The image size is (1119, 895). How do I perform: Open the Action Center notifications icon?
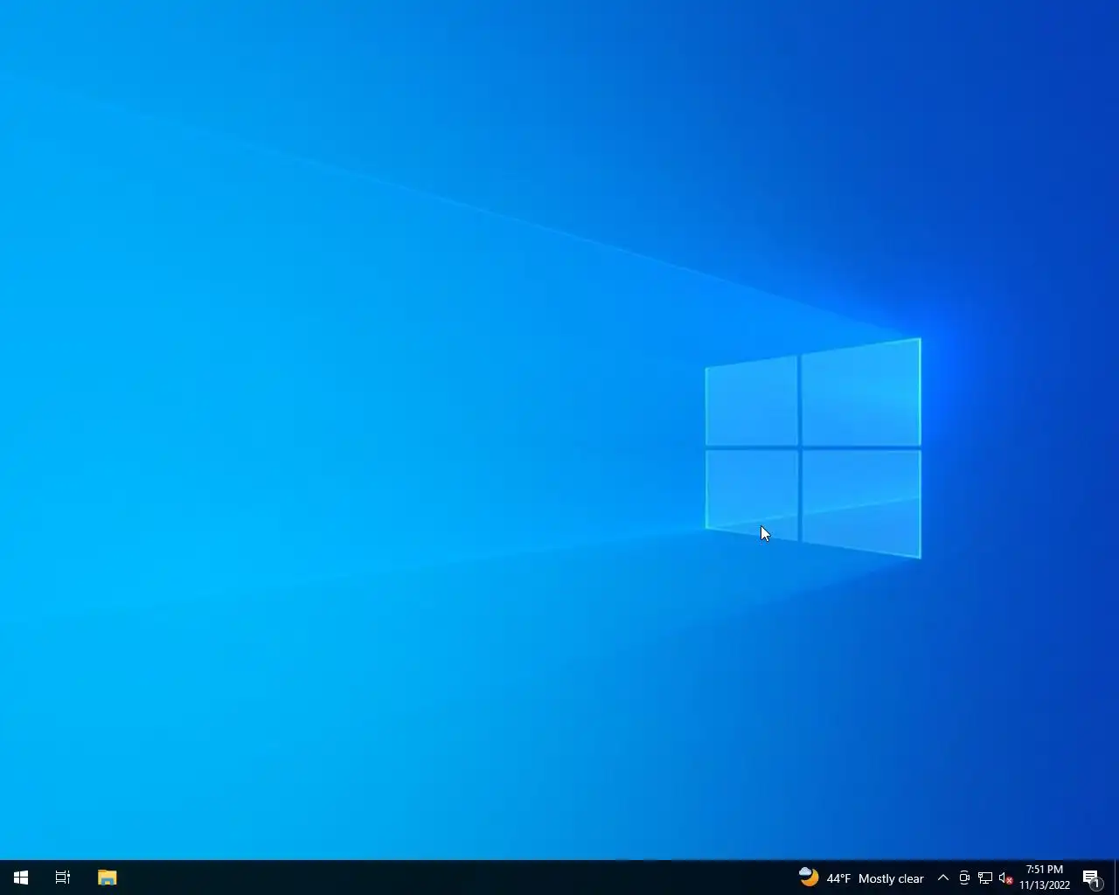point(1091,878)
